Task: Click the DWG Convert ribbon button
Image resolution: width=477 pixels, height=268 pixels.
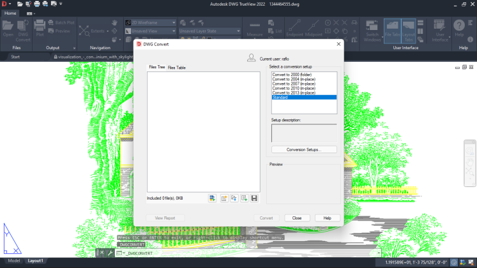Action: (23, 31)
